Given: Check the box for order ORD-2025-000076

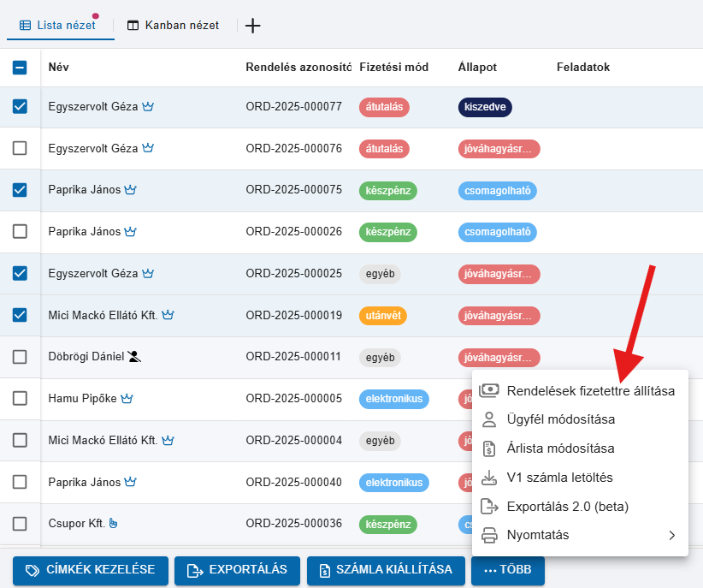Looking at the screenshot, I should pos(21,149).
